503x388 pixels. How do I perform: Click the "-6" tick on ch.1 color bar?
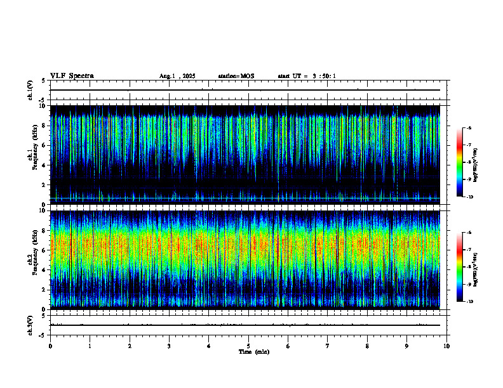click(x=469, y=128)
